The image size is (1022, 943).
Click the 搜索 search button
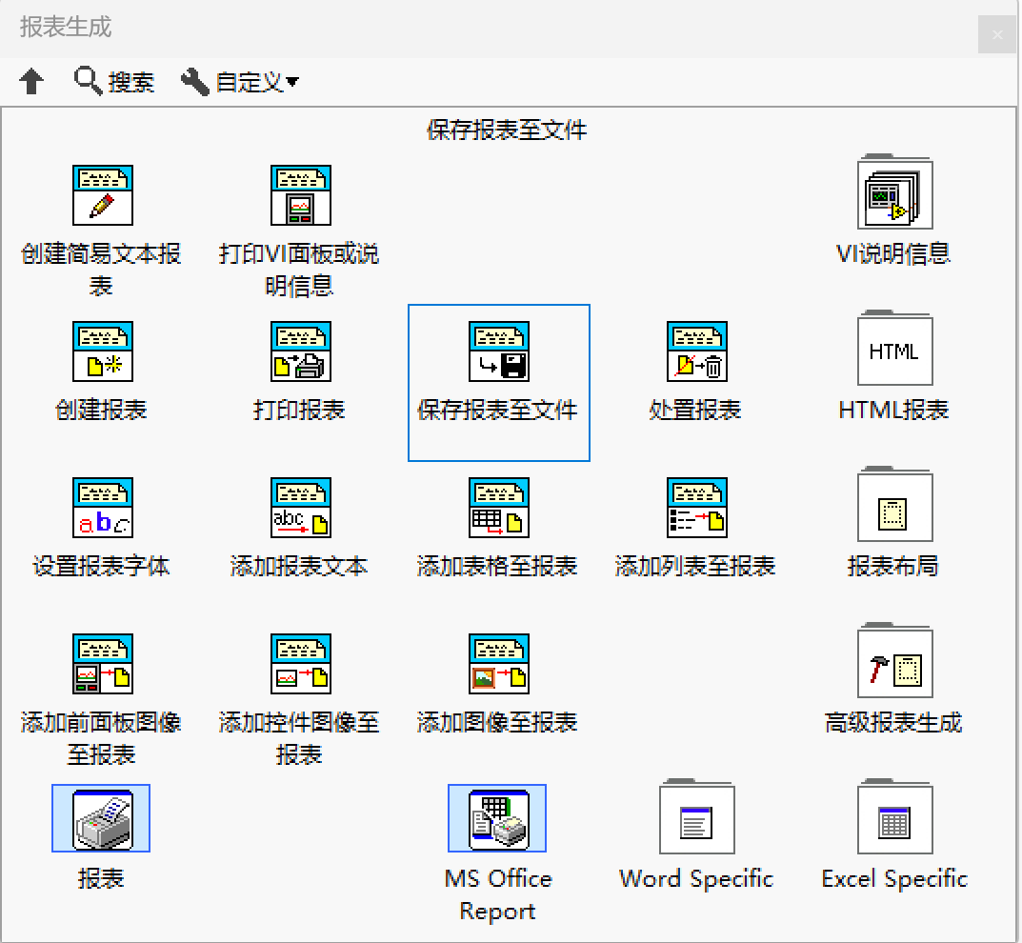point(113,82)
